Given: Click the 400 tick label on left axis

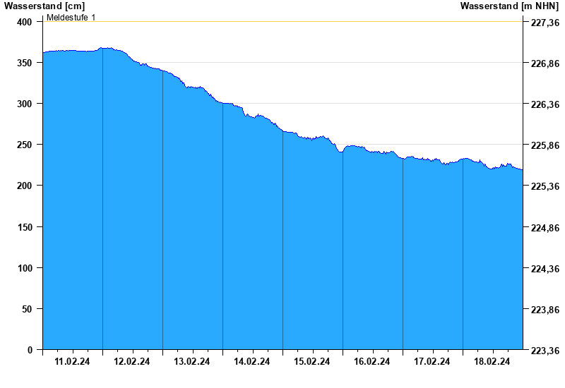Looking at the screenshot, I should 25,22.
